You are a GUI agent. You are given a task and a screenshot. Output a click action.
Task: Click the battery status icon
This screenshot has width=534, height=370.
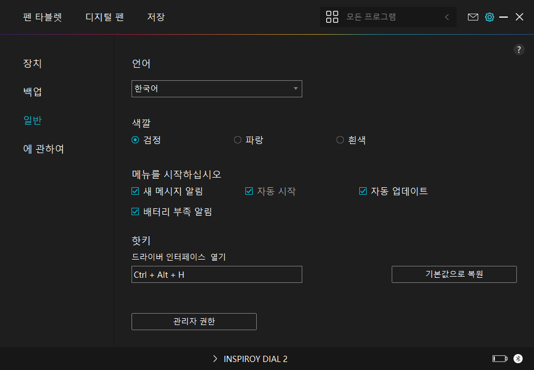(x=499, y=359)
